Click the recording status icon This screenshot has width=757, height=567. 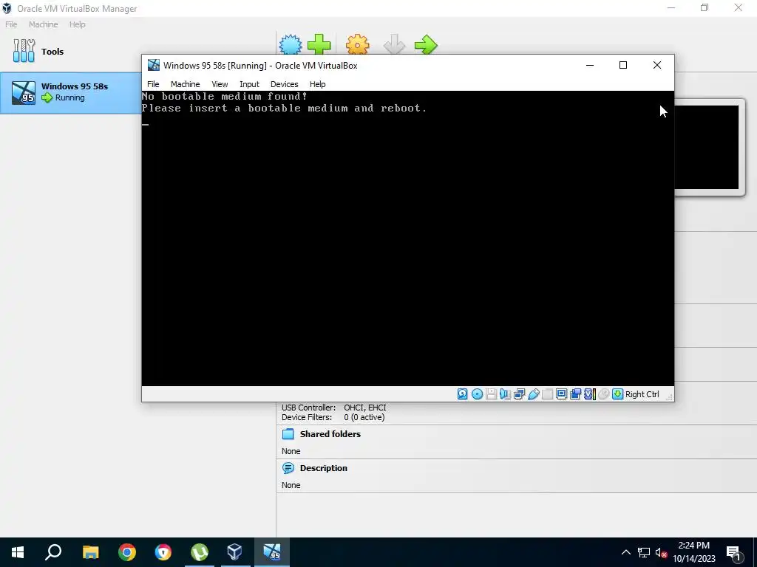tap(575, 394)
